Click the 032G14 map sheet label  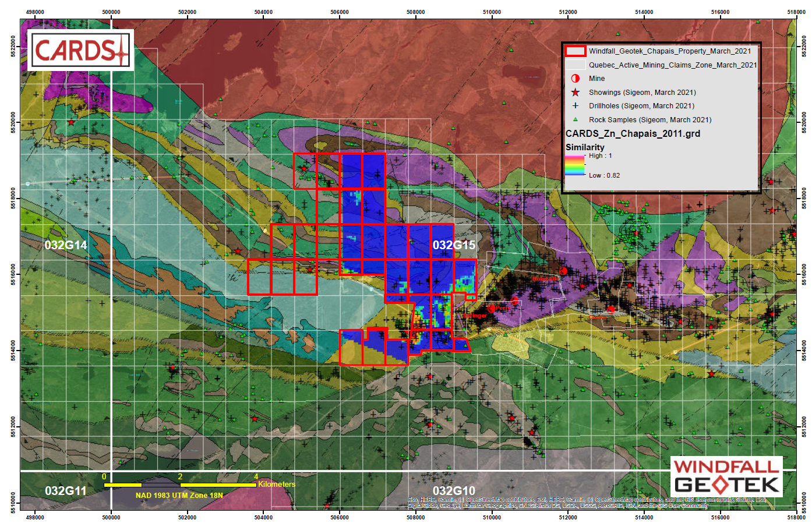[66, 245]
